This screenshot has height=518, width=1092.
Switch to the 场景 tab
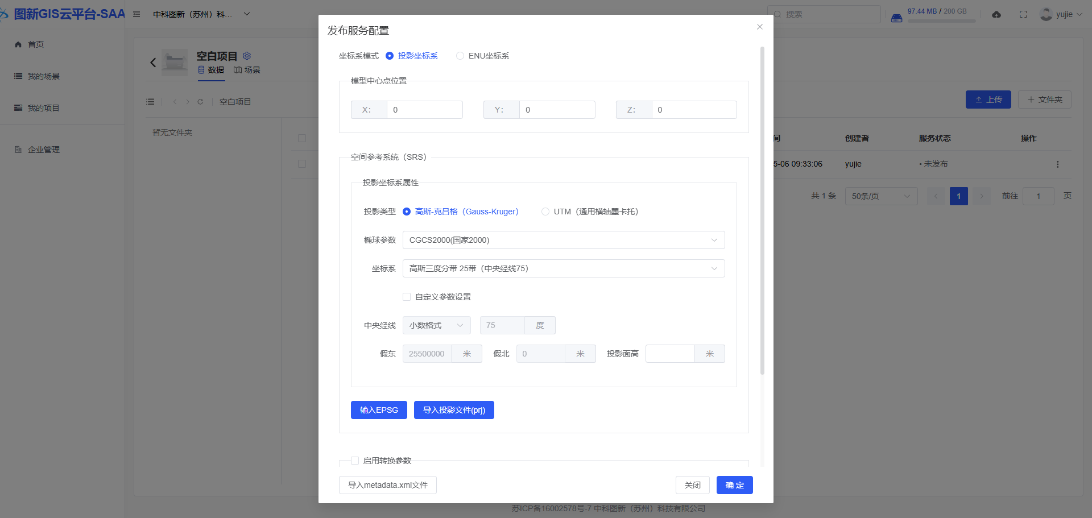(x=247, y=70)
